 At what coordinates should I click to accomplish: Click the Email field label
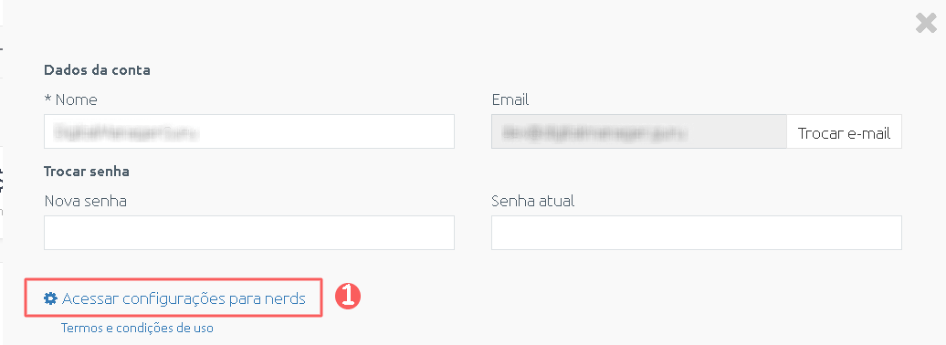point(510,99)
